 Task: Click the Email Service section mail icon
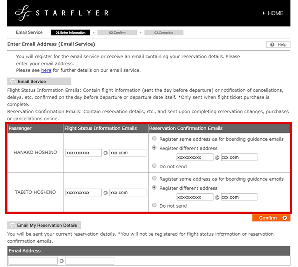pyautogui.click(x=12, y=81)
